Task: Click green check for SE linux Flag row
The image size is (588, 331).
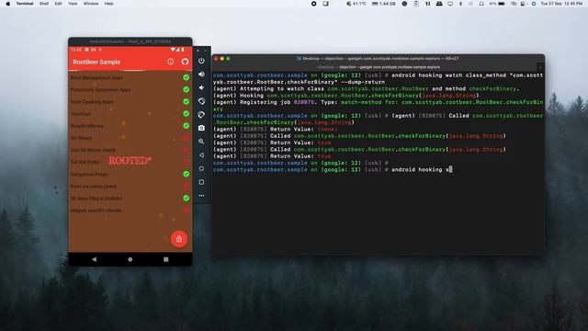Action: pos(186,198)
